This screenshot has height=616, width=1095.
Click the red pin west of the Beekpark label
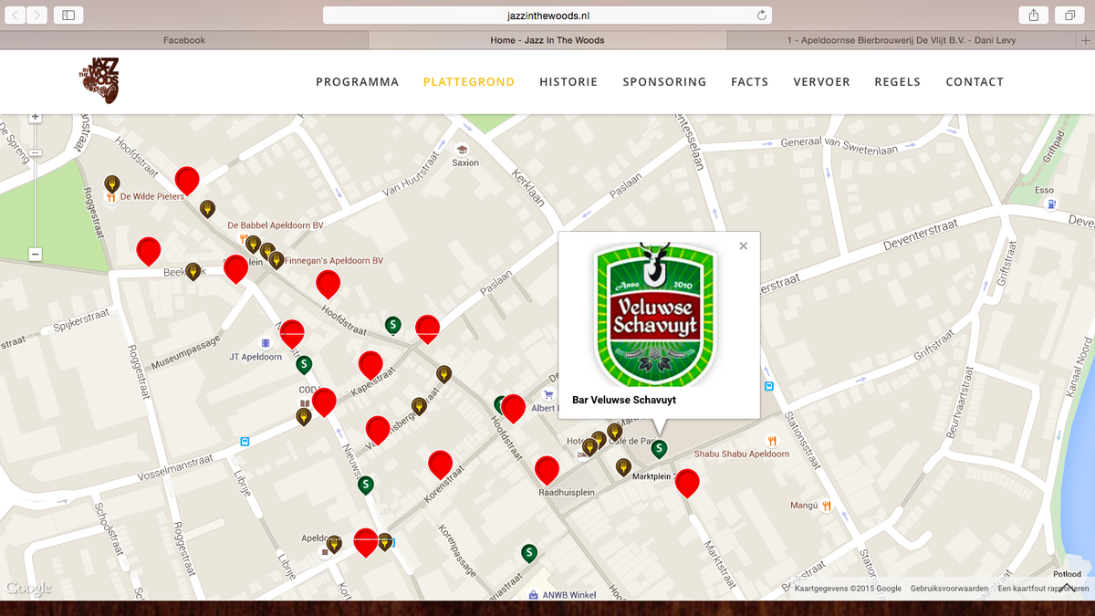(149, 251)
